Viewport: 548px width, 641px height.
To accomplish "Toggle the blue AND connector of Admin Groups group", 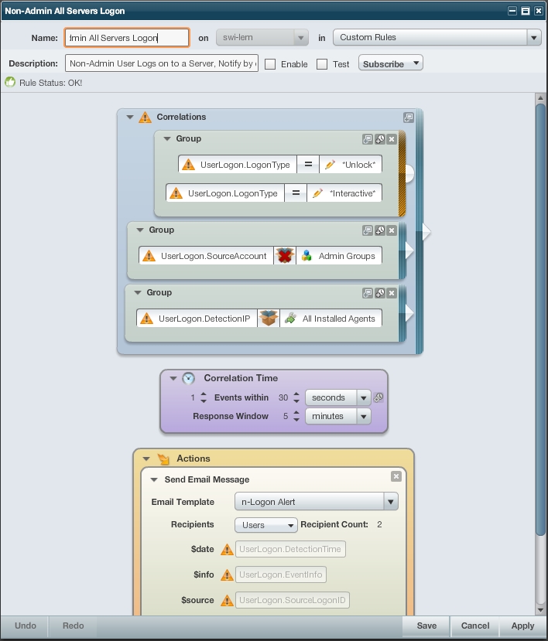I will pos(402,251).
